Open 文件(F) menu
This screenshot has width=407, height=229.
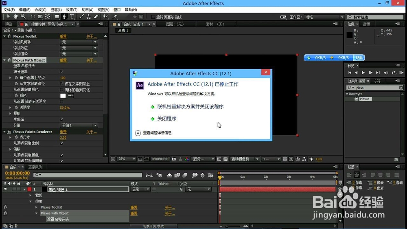[x=9, y=10]
